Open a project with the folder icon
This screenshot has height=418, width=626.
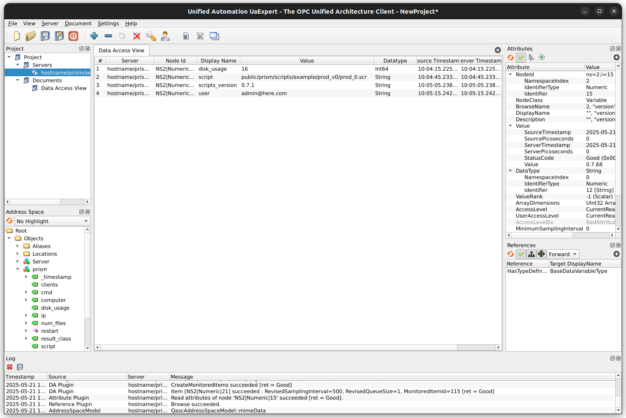(31, 36)
